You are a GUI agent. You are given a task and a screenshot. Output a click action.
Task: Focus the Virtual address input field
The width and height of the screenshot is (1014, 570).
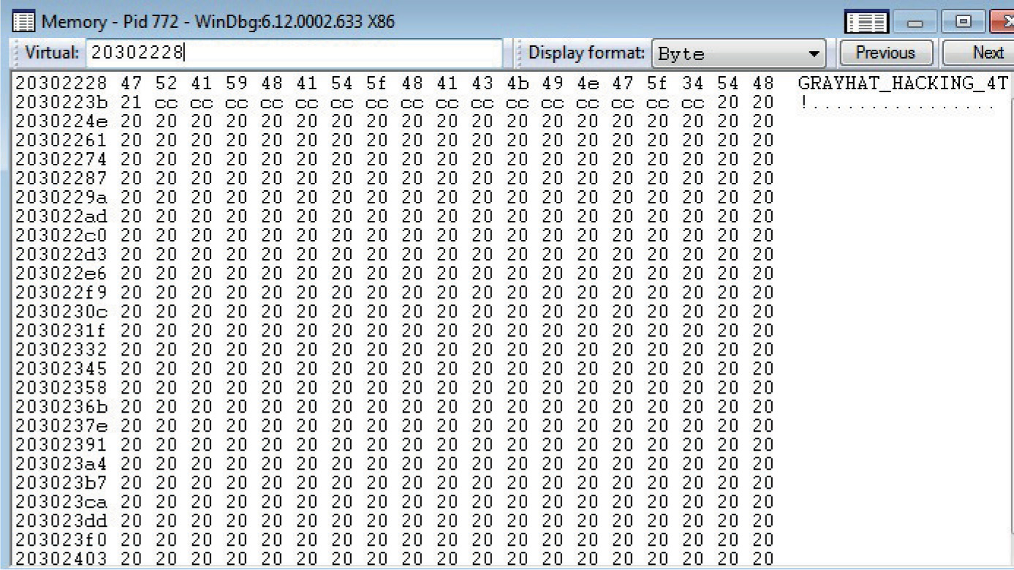(x=294, y=53)
